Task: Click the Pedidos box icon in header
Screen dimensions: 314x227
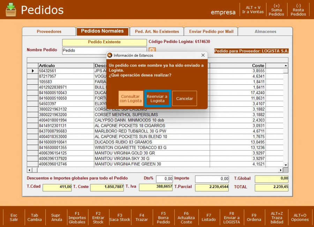Action: coord(11,10)
